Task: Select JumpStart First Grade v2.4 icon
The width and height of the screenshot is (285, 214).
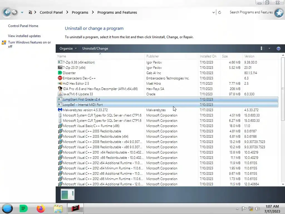Action: coord(60,99)
